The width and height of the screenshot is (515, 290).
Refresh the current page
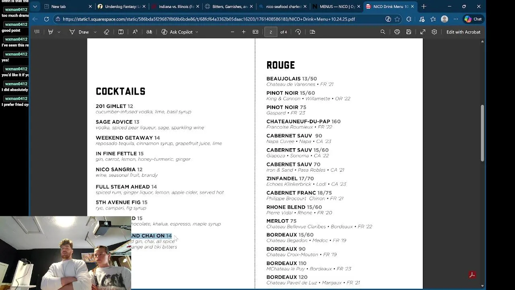coord(47,19)
